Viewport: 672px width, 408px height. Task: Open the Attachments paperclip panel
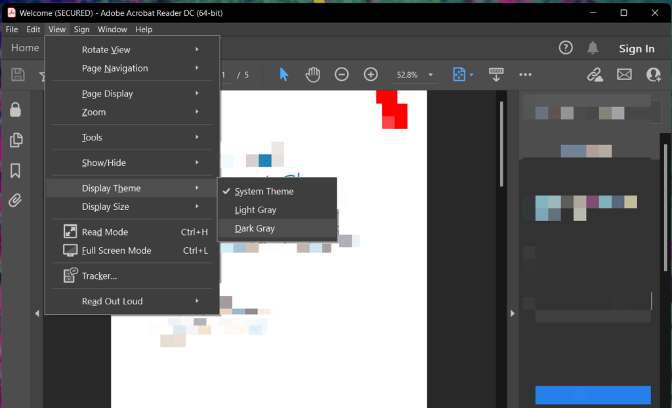15,200
